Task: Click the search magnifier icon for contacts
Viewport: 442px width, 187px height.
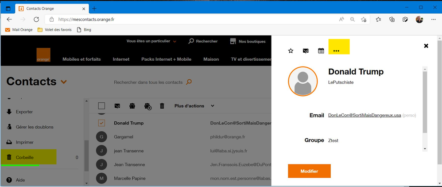Action: tap(189, 82)
